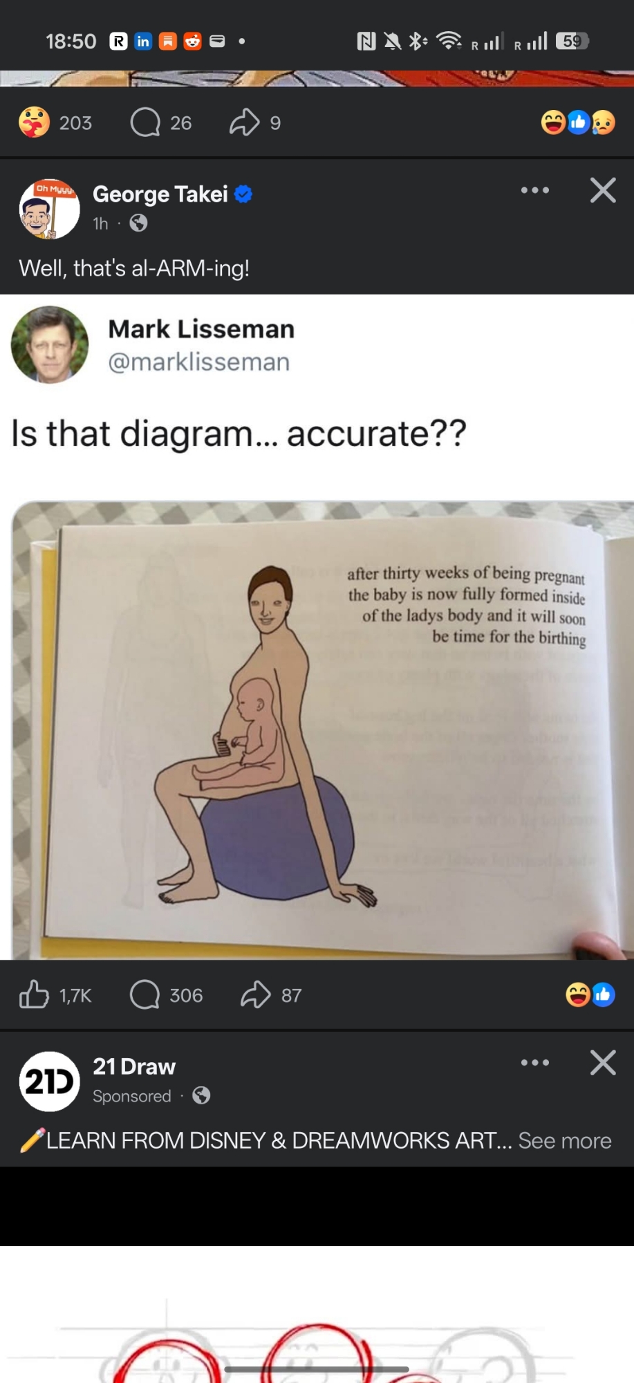Viewport: 634px width, 1383px height.
Task: View reactions summary on George Takei post
Action: (x=590, y=995)
